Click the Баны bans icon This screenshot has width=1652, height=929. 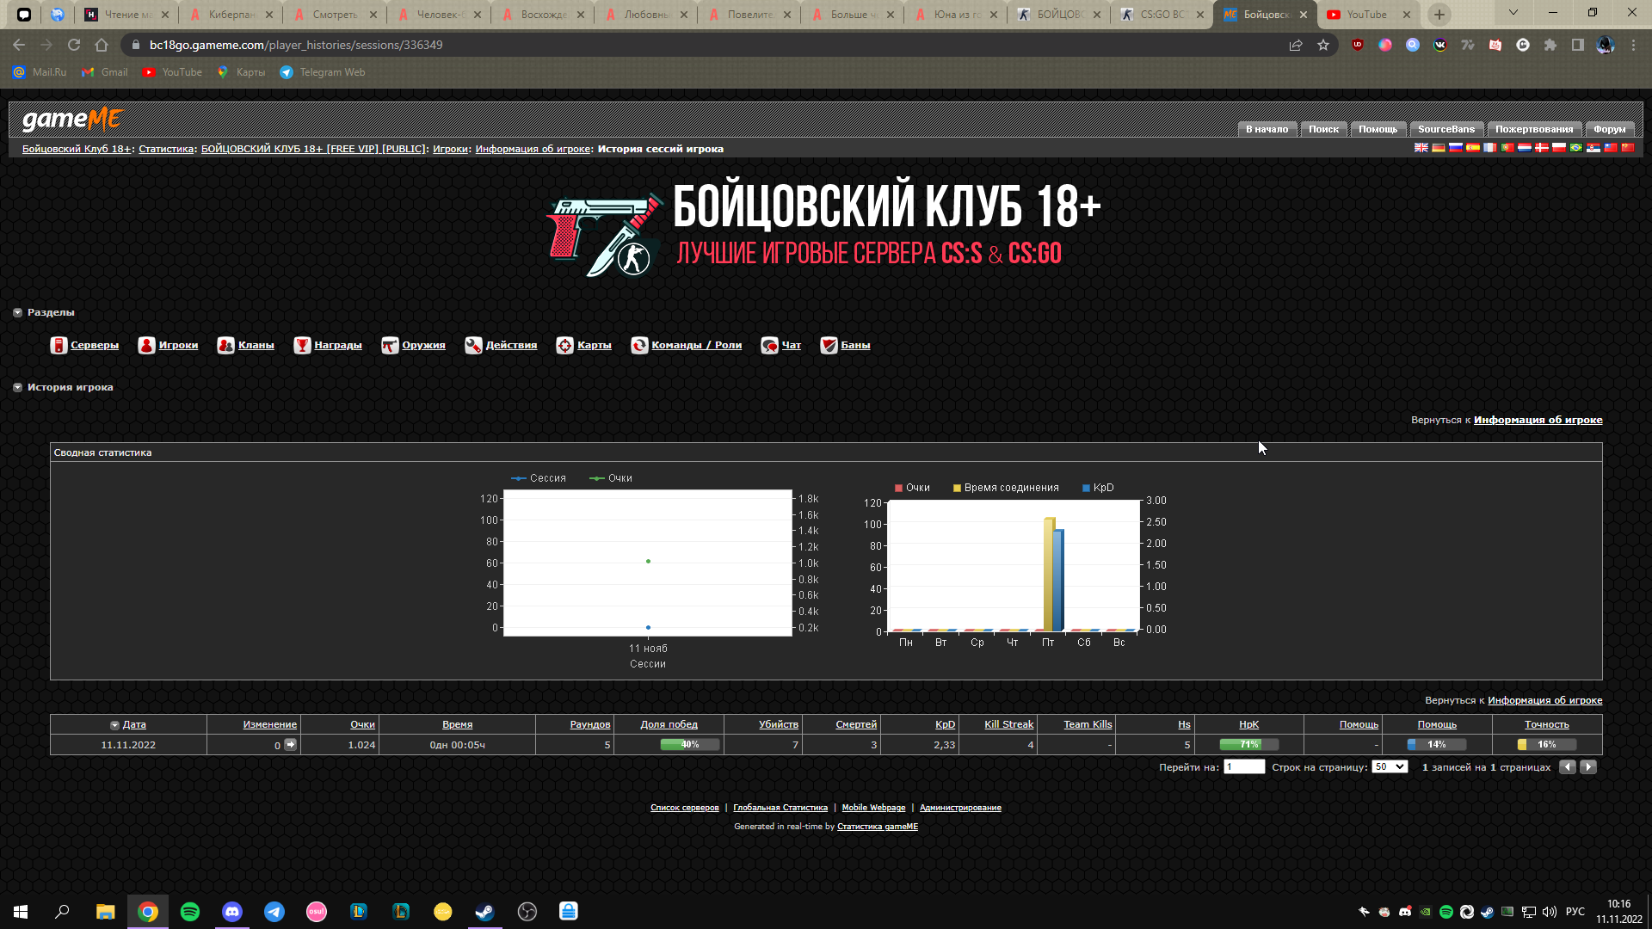coord(829,345)
